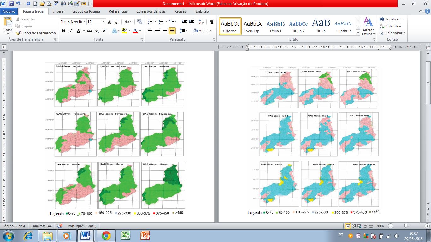Start a bulleted list
431x242 pixels.
[150, 22]
